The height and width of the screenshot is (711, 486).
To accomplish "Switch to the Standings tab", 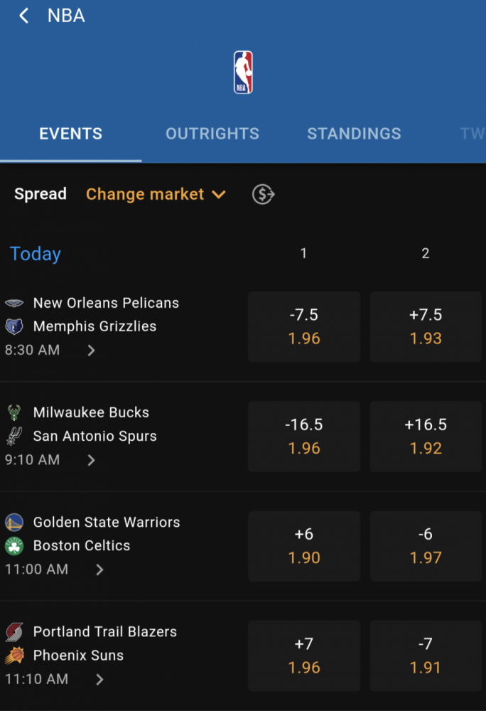I will pos(354,134).
